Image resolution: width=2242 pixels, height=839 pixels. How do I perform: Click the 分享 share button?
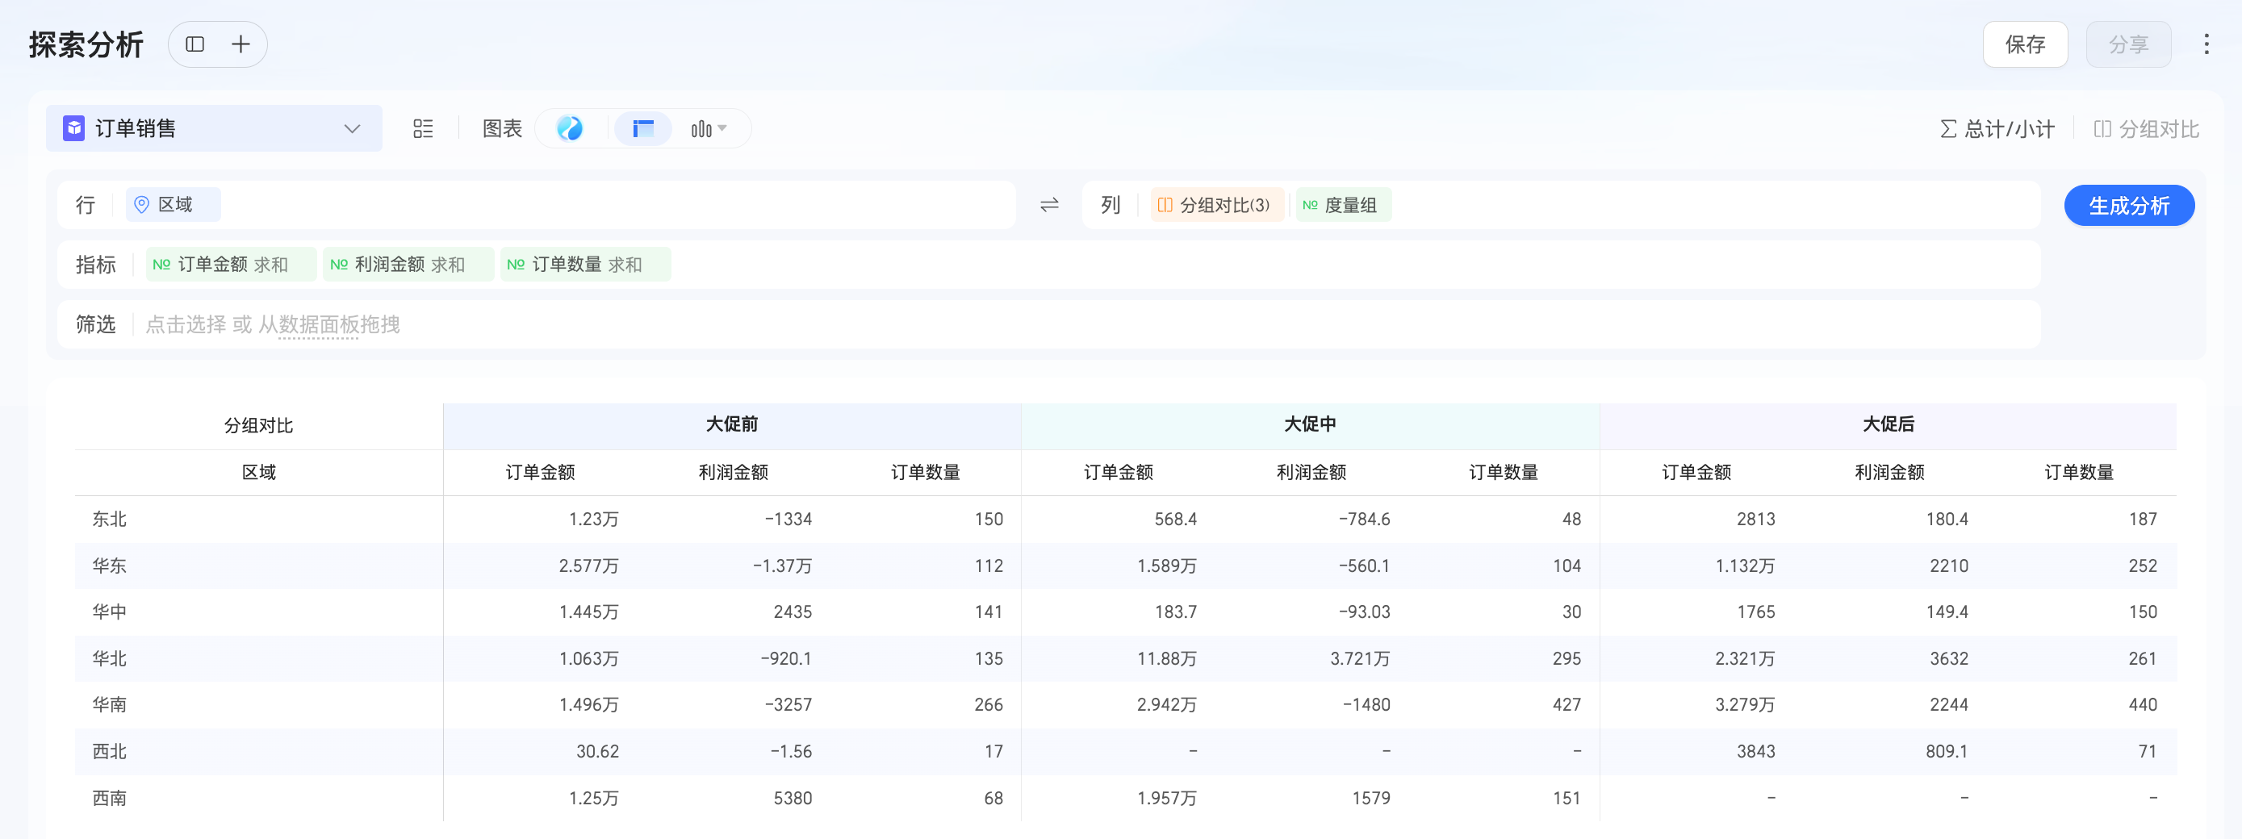pyautogui.click(x=2128, y=44)
